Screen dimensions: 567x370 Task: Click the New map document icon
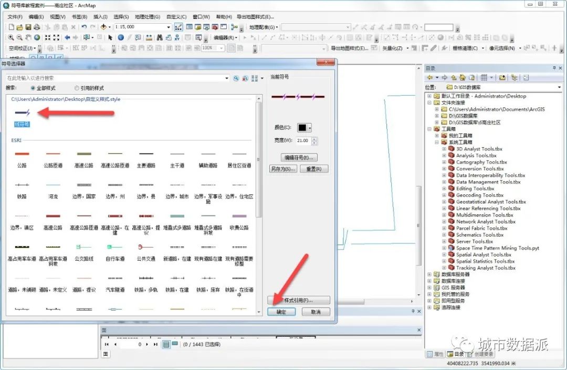point(11,27)
